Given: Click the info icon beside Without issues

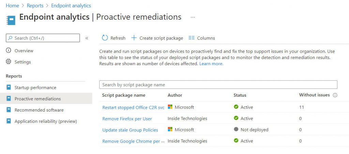Looking at the screenshot, I should (335, 95).
